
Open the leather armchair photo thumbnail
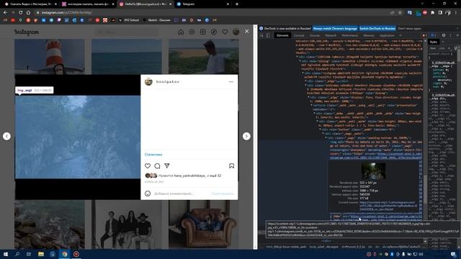[203, 224]
